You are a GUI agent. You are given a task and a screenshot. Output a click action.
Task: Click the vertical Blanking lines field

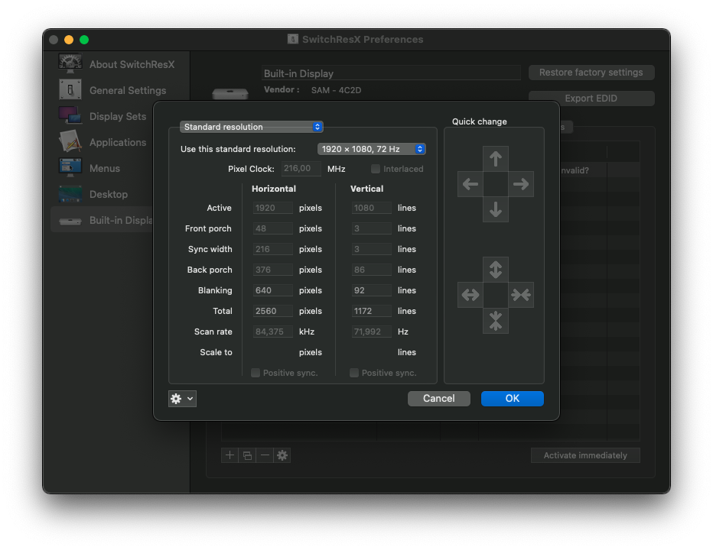pos(372,290)
